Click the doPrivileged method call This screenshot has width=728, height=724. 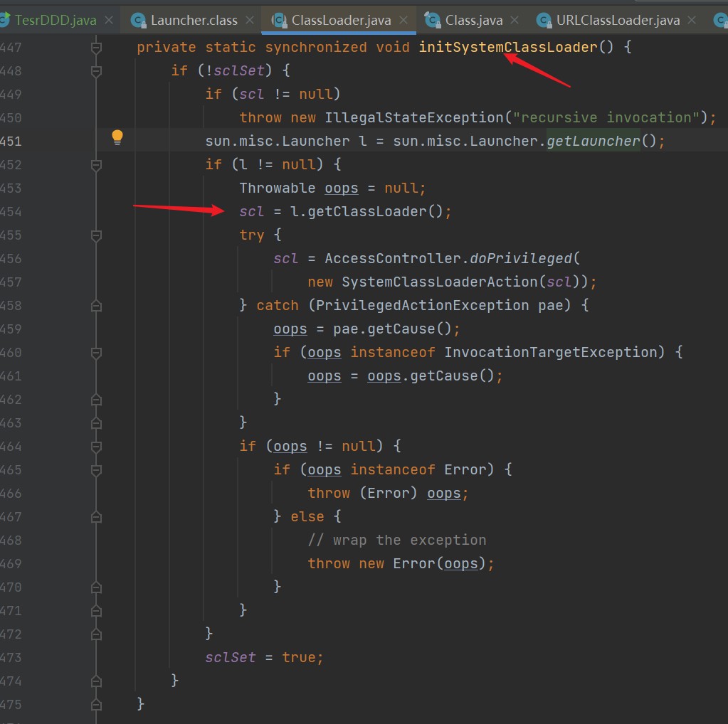[521, 258]
